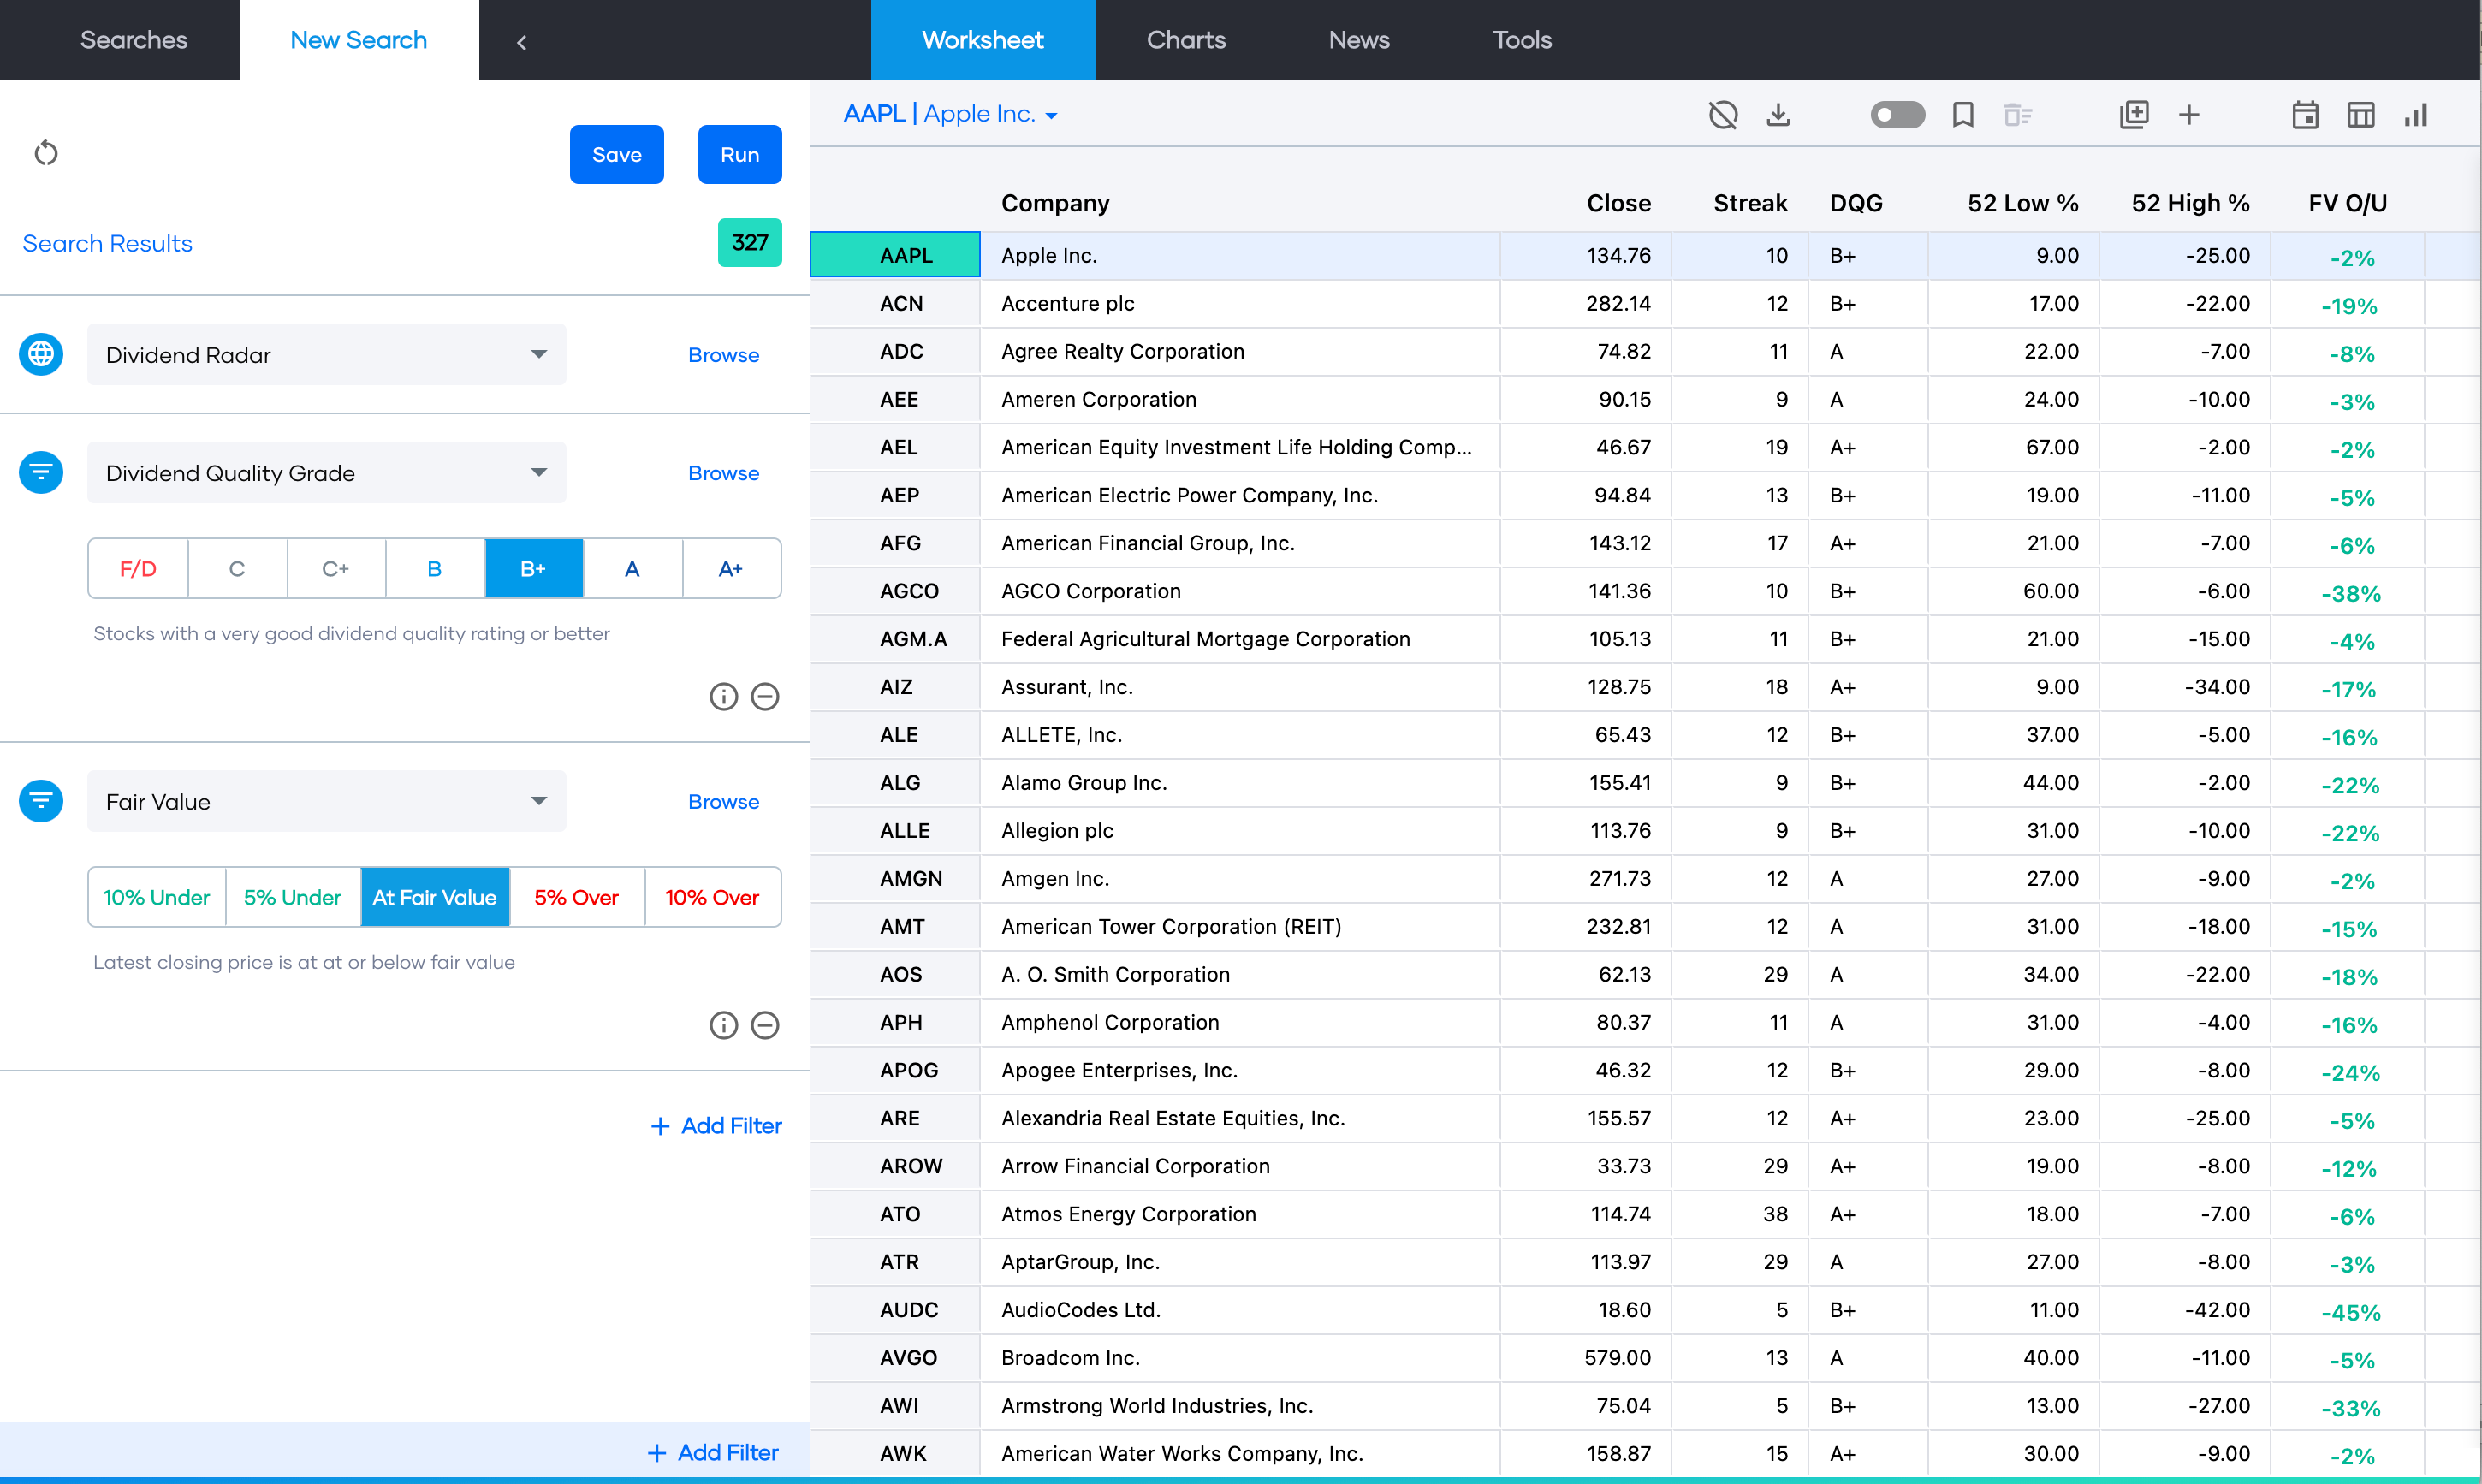Click the table columns layout icon
The width and height of the screenshot is (2482, 1484).
(2360, 115)
